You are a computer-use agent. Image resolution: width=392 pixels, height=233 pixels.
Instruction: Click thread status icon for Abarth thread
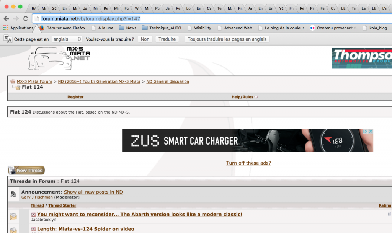tap(13, 216)
